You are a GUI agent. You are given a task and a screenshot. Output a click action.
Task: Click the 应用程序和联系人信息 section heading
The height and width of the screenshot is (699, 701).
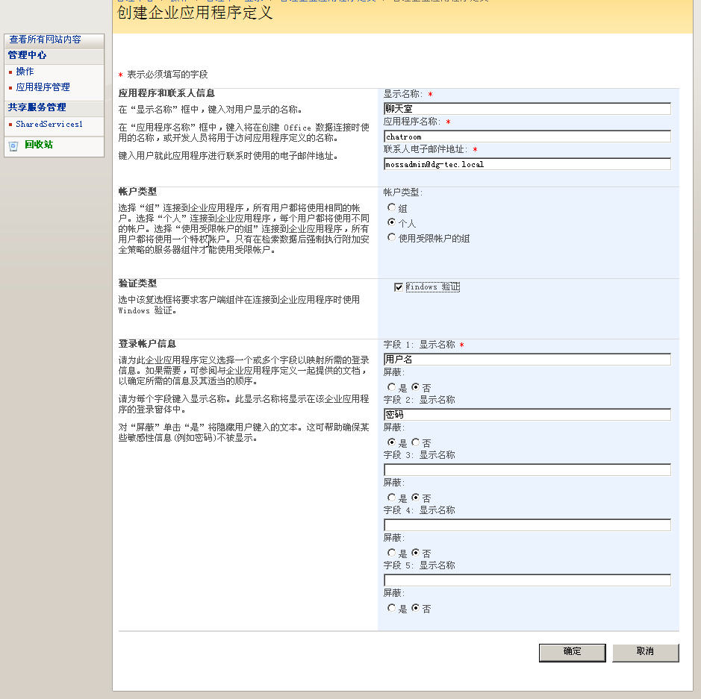(166, 93)
